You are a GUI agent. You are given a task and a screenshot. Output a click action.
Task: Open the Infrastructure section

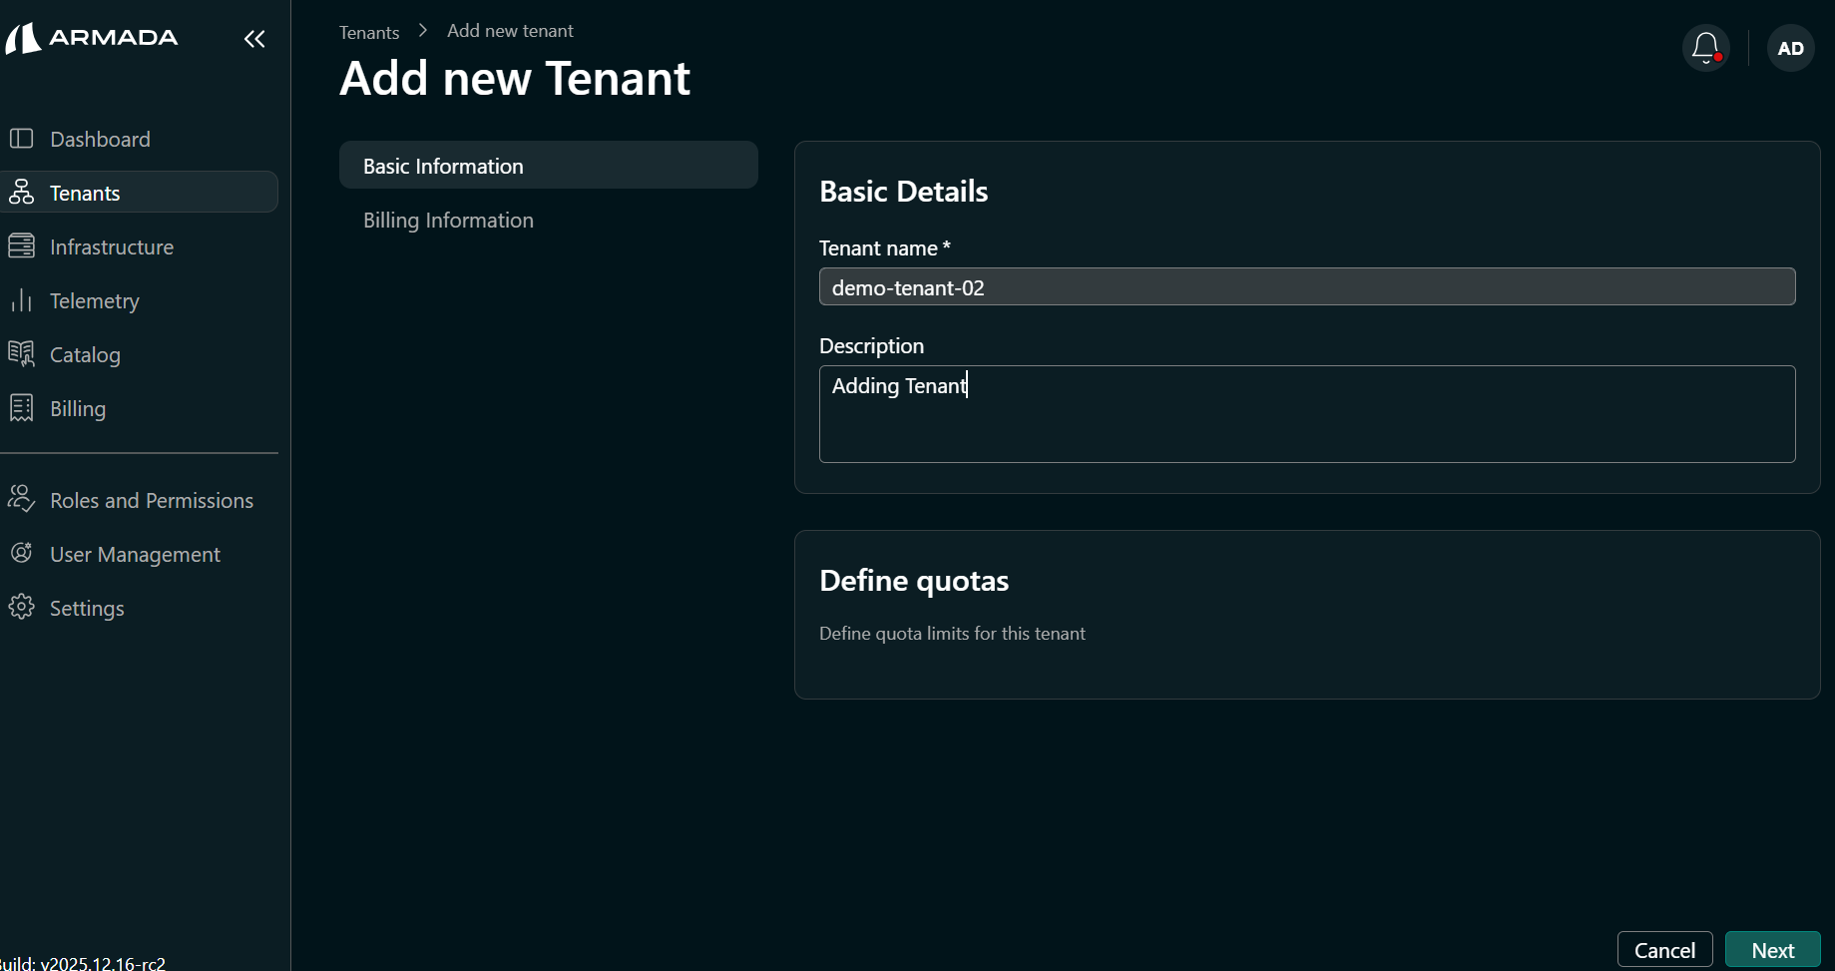[112, 246]
